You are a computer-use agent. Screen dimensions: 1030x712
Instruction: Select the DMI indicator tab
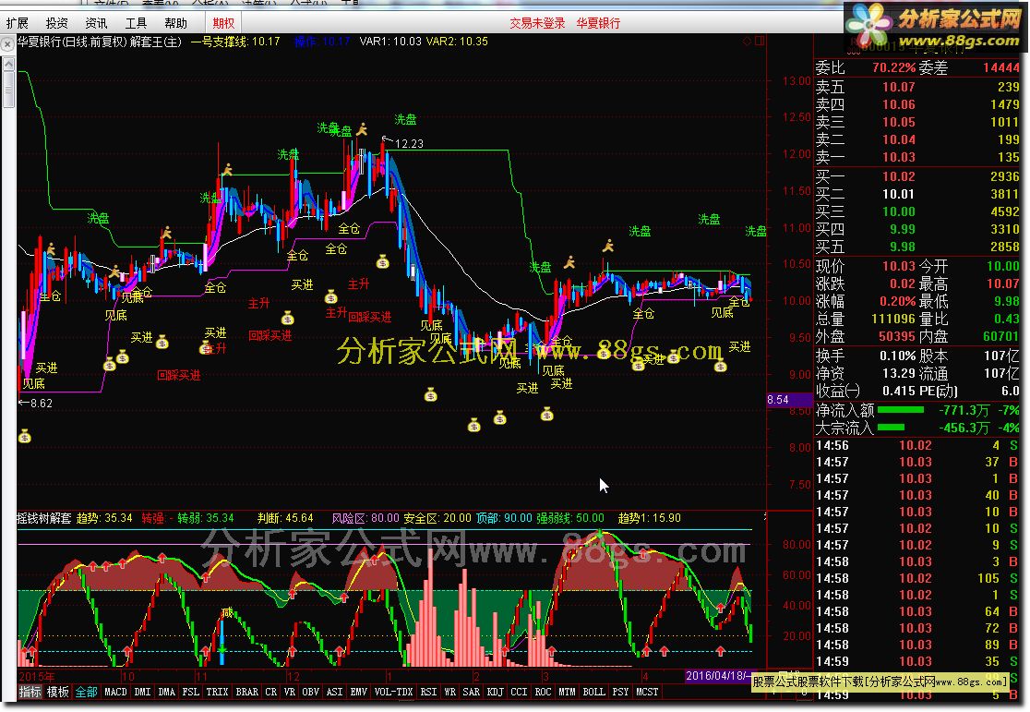pyautogui.click(x=142, y=692)
